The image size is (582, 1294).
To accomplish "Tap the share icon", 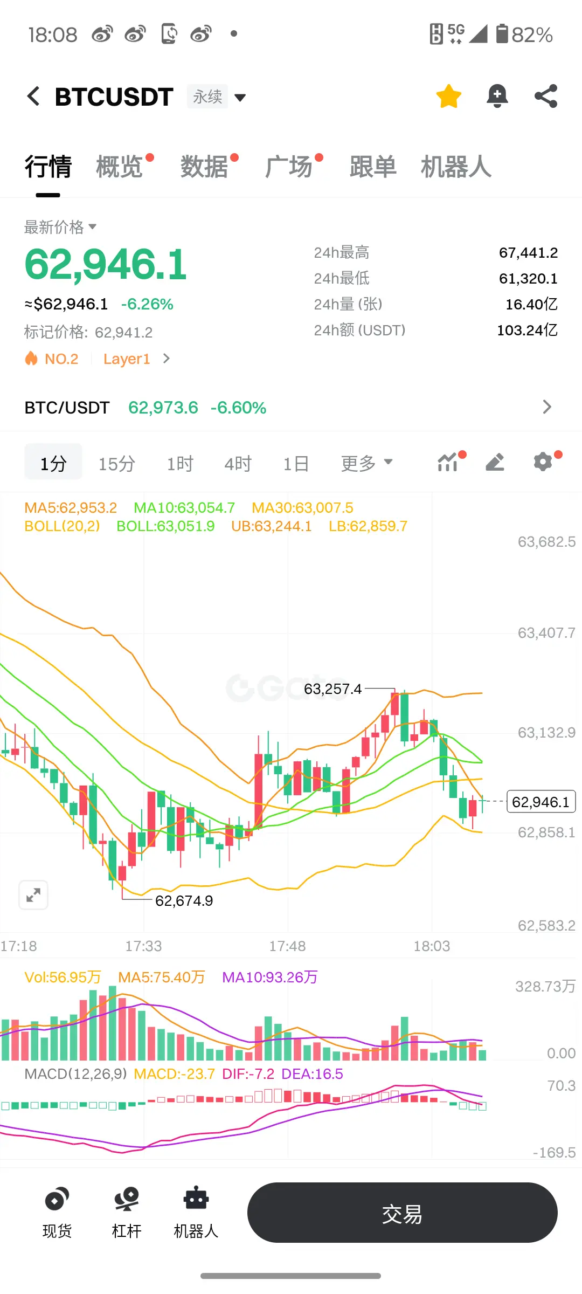I will [545, 97].
